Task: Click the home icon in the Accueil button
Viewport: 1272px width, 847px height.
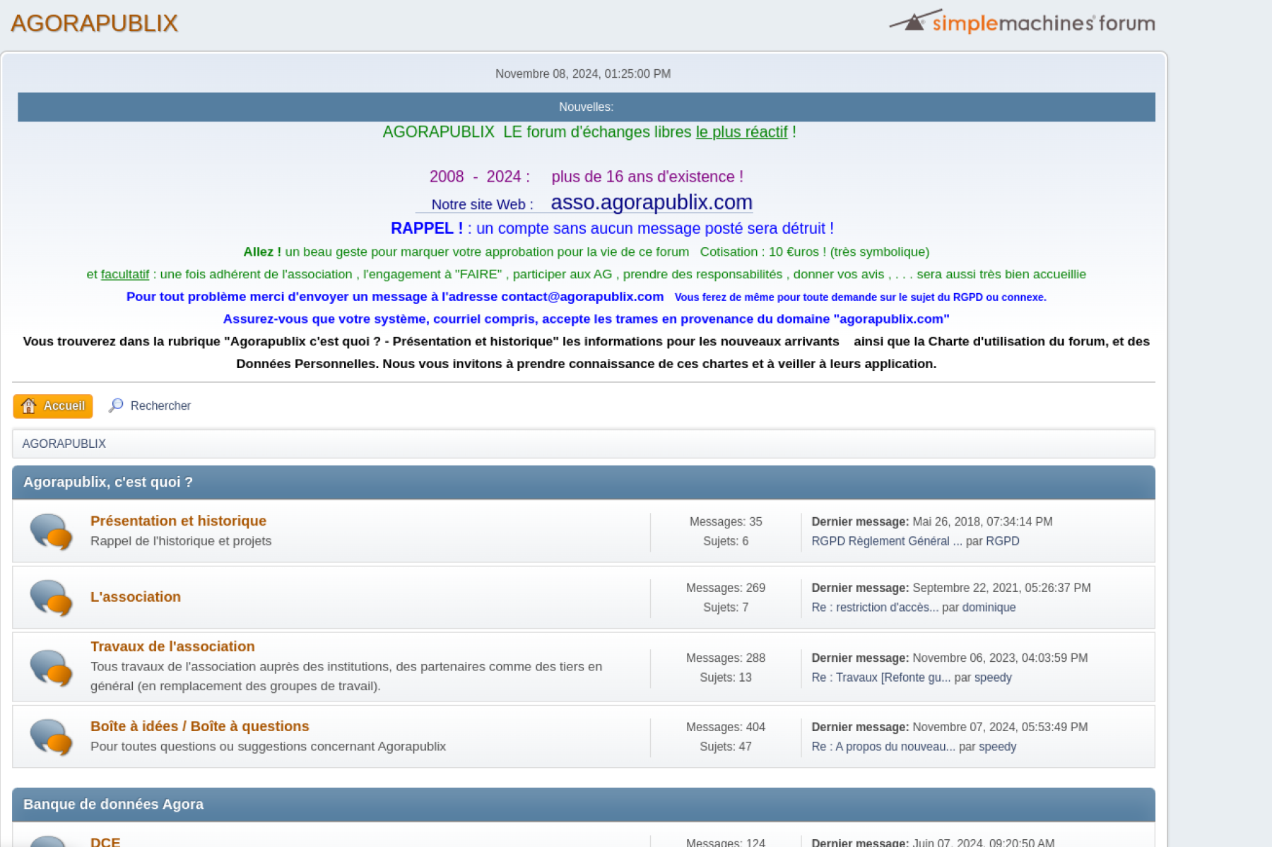Action: (29, 405)
